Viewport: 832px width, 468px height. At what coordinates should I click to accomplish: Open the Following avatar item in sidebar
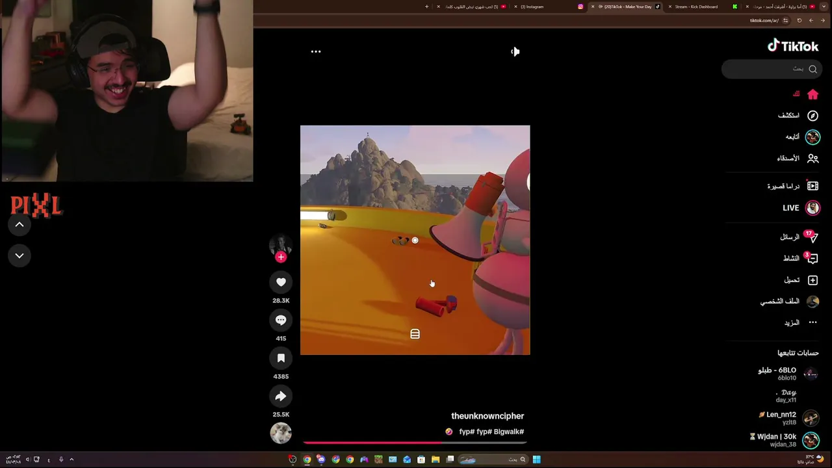[812, 137]
